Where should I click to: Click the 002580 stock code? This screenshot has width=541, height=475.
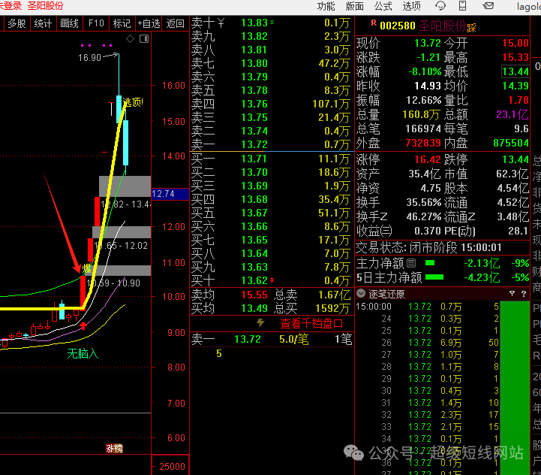tap(398, 26)
